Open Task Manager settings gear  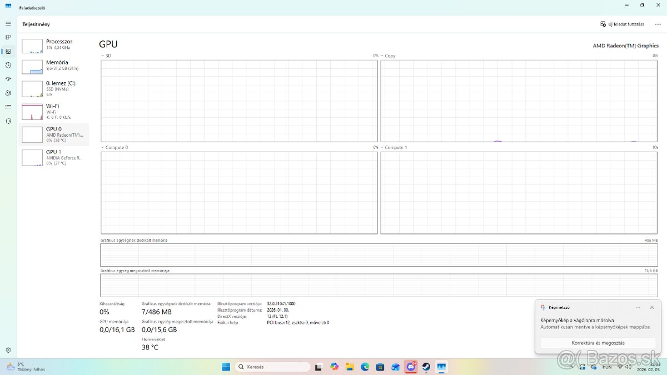tap(8, 350)
